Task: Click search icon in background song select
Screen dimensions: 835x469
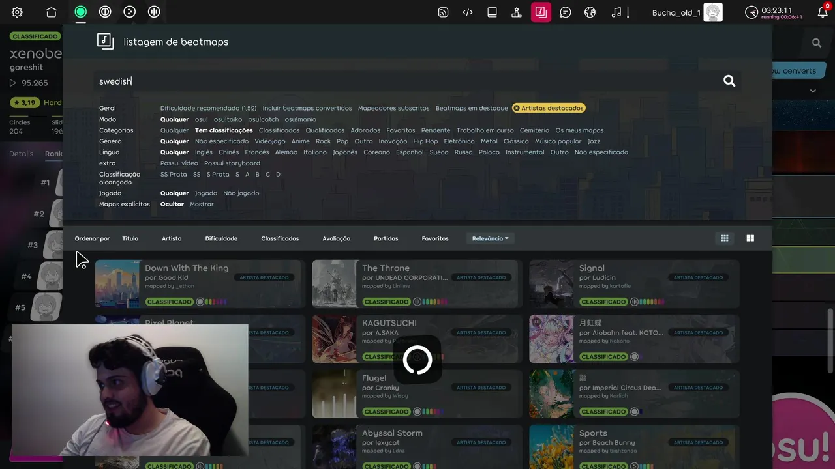Action: pyautogui.click(x=817, y=43)
